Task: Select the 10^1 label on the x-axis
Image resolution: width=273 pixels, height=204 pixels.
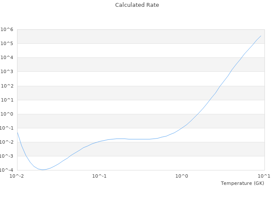Action: click(x=264, y=176)
